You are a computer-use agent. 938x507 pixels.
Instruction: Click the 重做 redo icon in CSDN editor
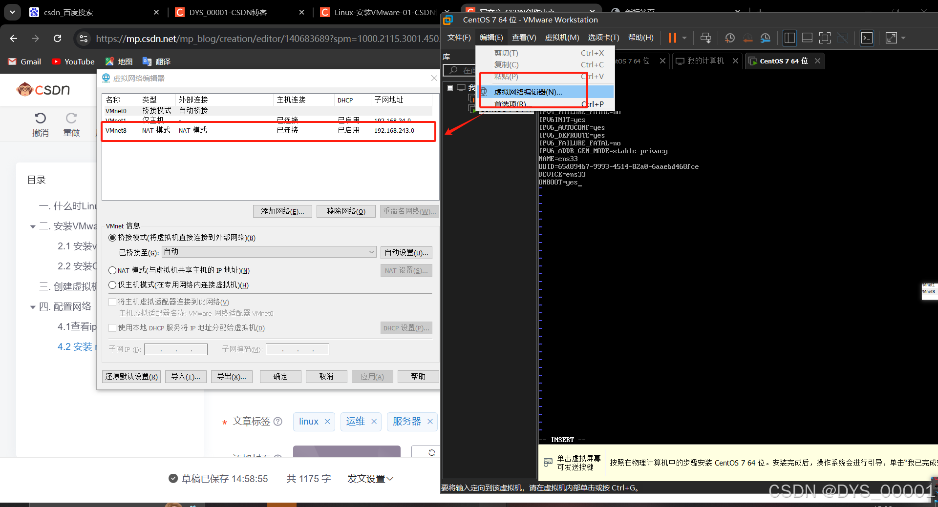click(x=71, y=118)
